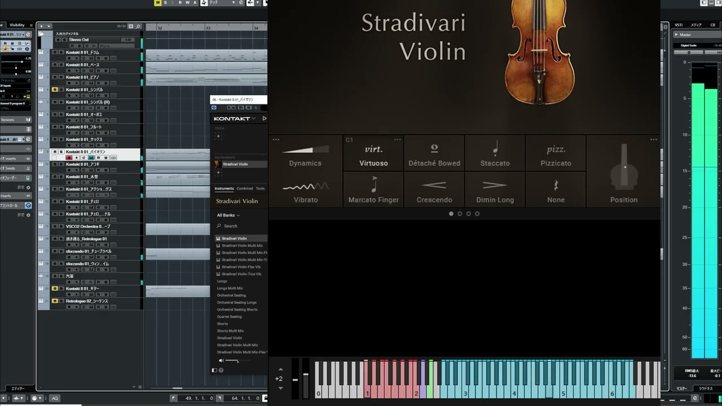
Task: Open the add track dropdown arrow
Action: [49, 26]
